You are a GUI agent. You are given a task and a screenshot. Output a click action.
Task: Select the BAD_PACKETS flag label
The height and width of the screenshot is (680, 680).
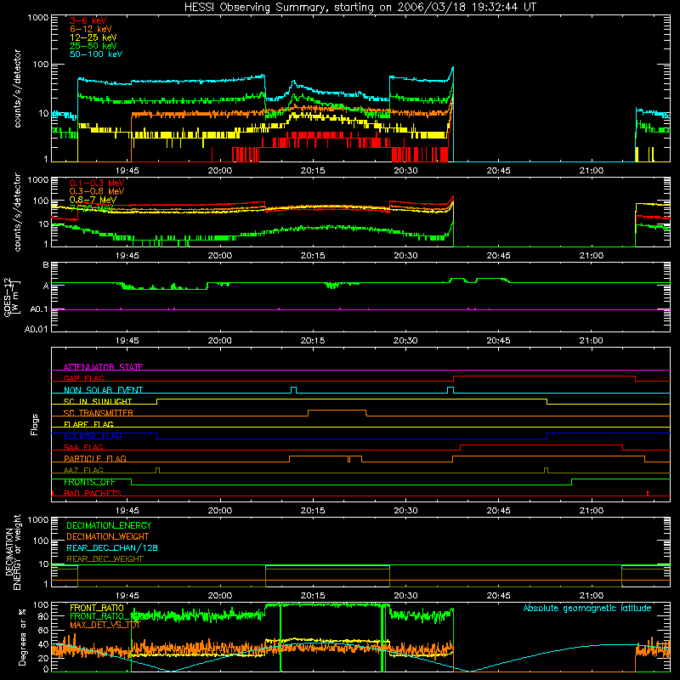point(93,493)
